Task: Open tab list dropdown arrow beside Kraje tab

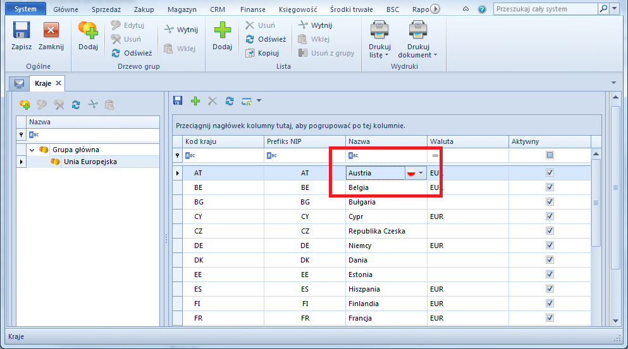Action: click(613, 83)
